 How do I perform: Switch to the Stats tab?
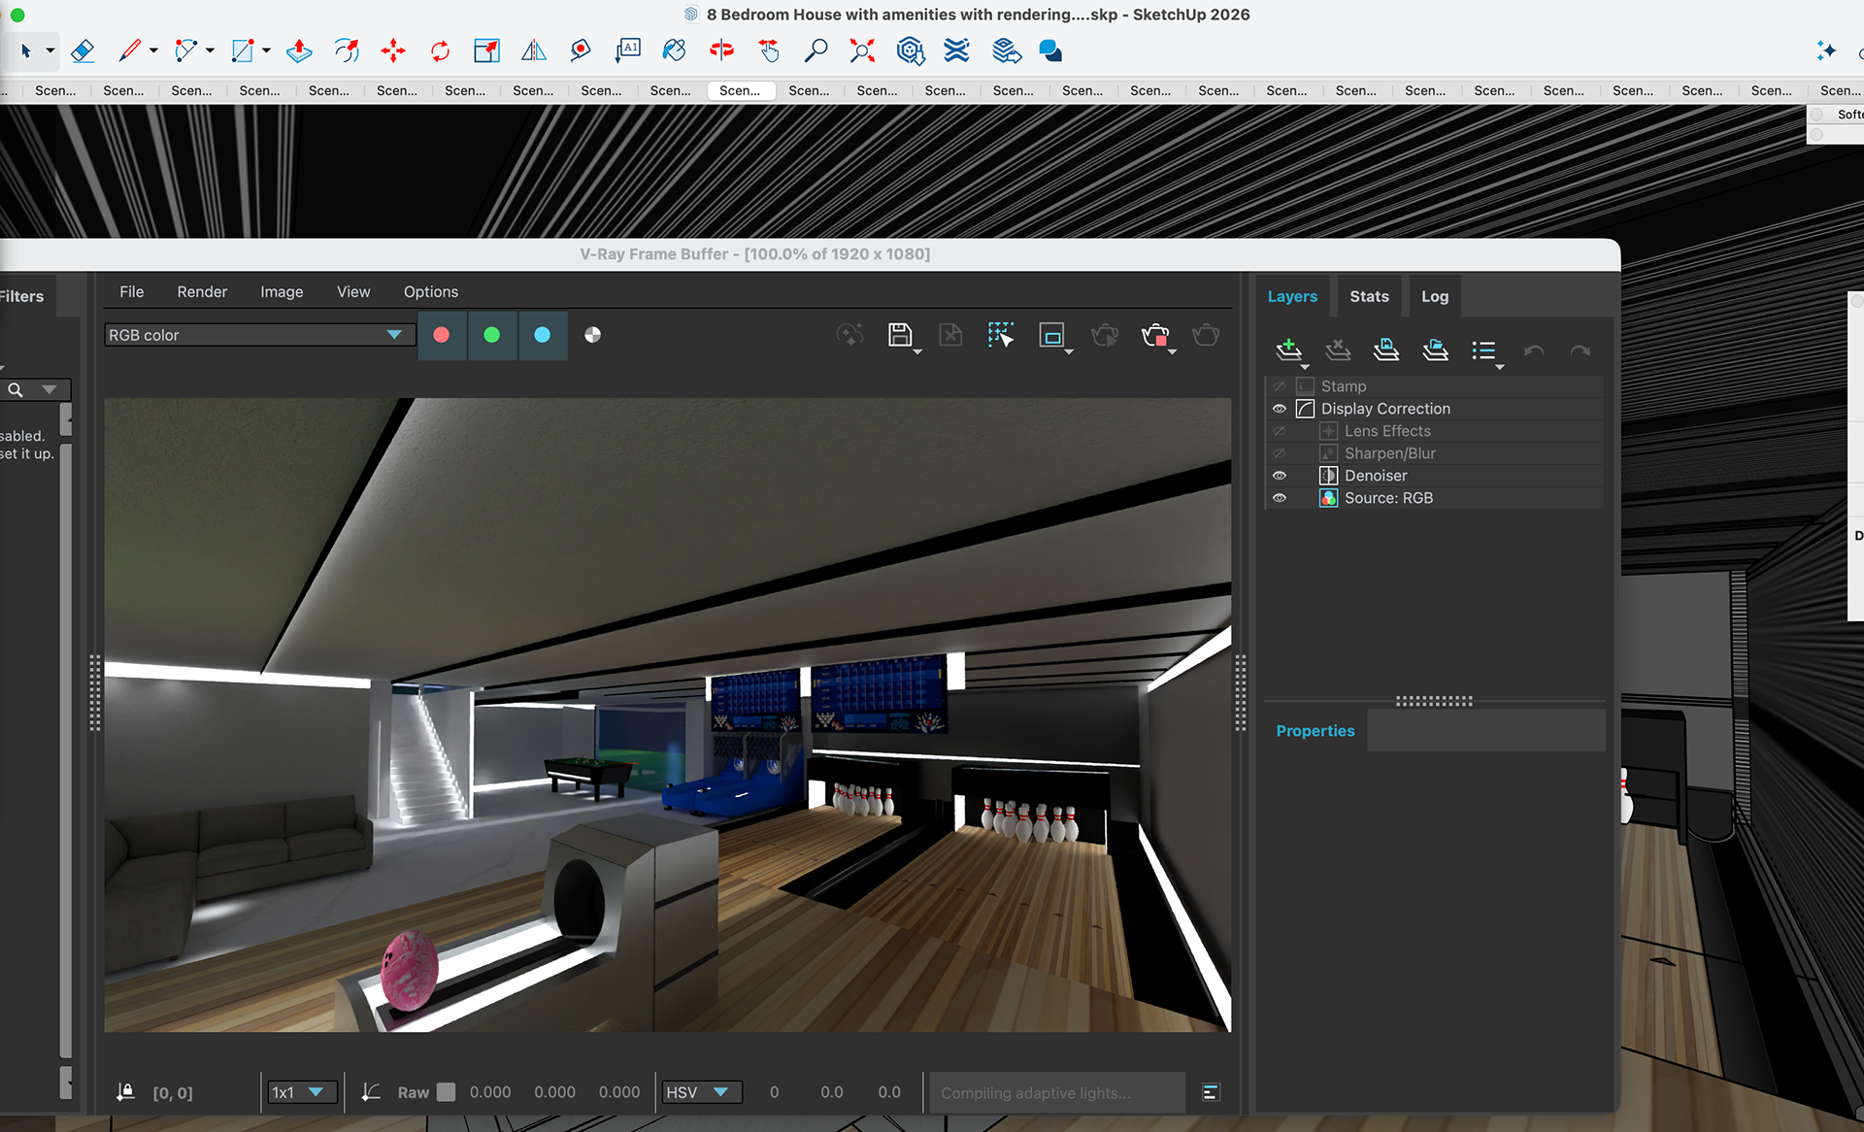tap(1369, 296)
